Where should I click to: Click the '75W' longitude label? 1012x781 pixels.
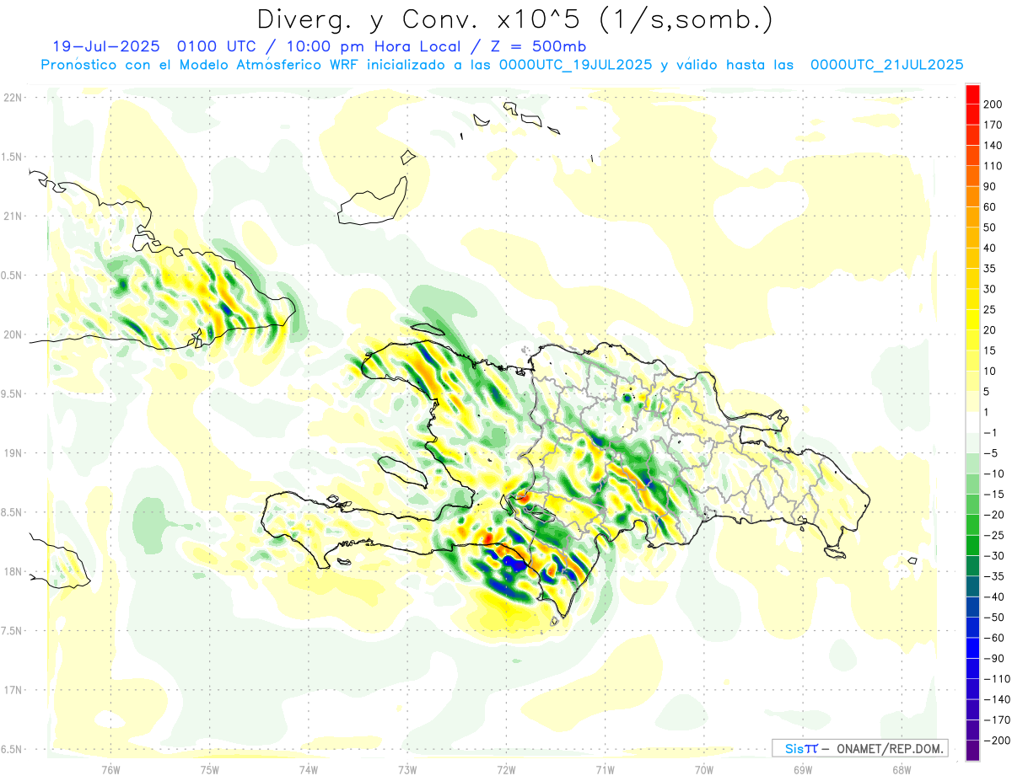pyautogui.click(x=210, y=770)
